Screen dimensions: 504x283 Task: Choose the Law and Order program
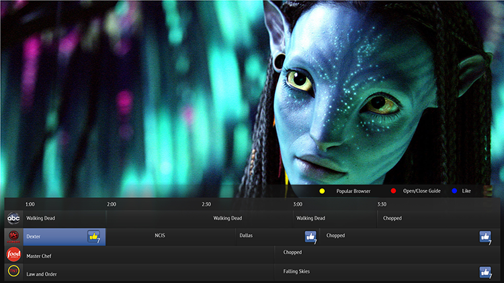(41, 274)
